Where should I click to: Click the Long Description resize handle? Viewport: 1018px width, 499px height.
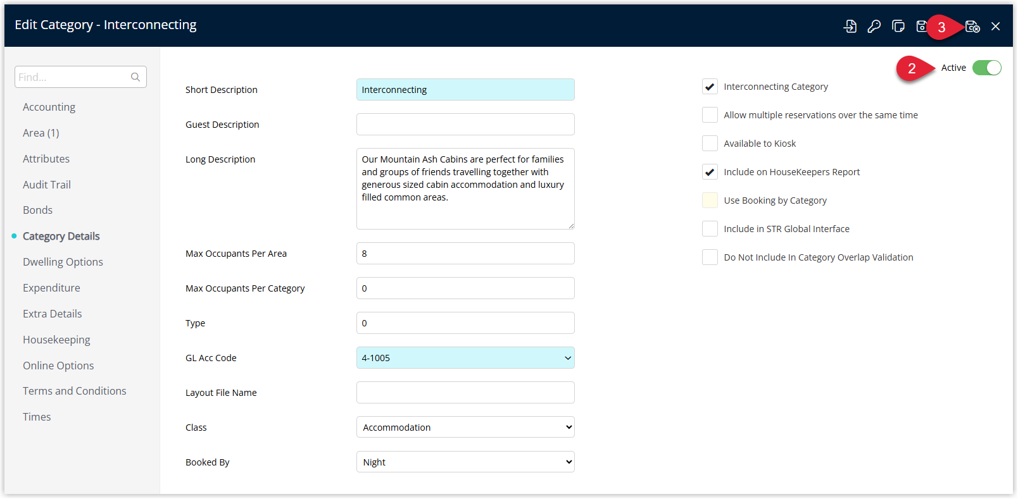[570, 225]
